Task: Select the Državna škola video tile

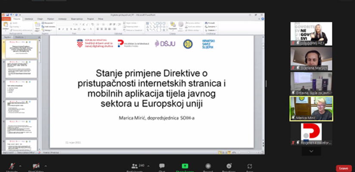Action: coord(311,83)
